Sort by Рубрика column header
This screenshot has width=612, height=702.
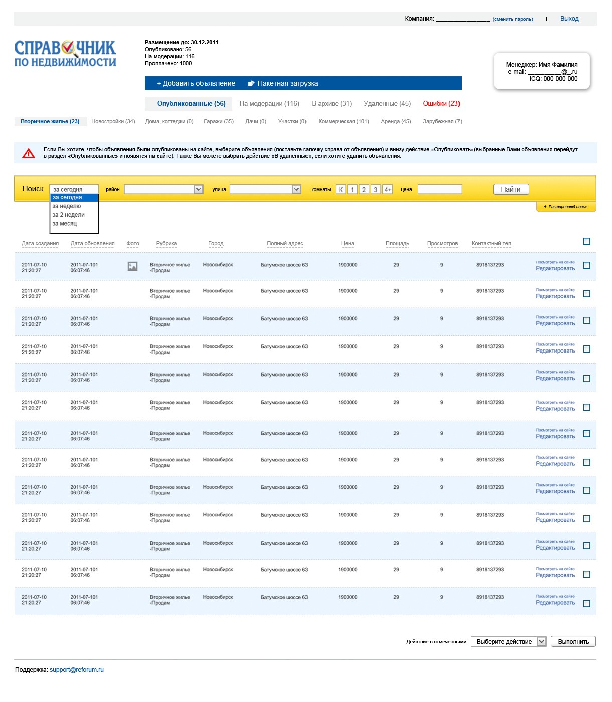point(166,243)
